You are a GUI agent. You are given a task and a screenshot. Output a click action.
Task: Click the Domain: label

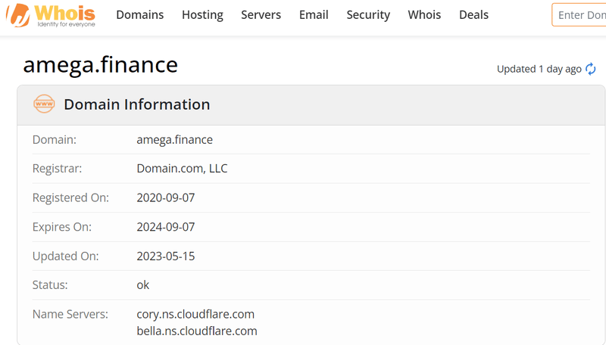coord(55,139)
